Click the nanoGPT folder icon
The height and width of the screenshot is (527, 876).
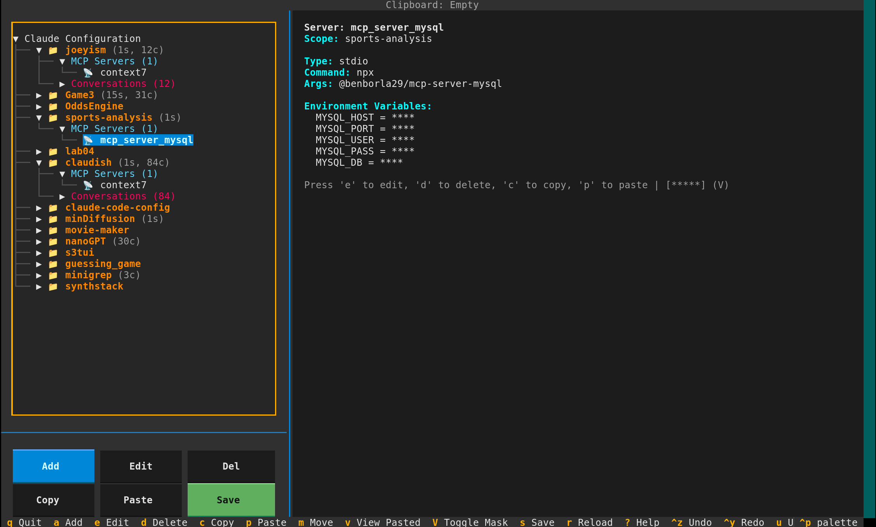(x=53, y=242)
